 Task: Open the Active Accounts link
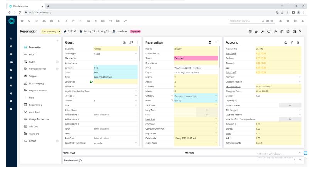tap(233, 143)
